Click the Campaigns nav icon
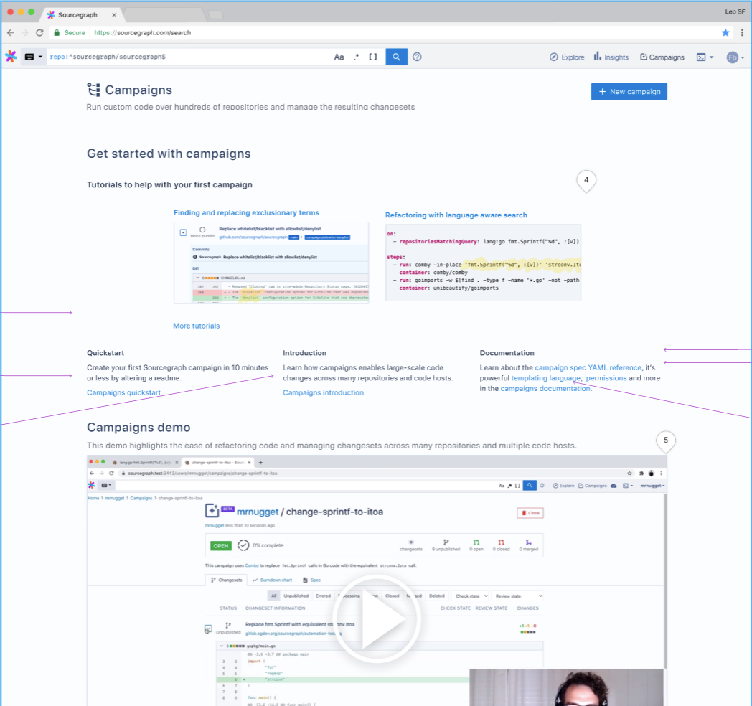 tap(644, 57)
